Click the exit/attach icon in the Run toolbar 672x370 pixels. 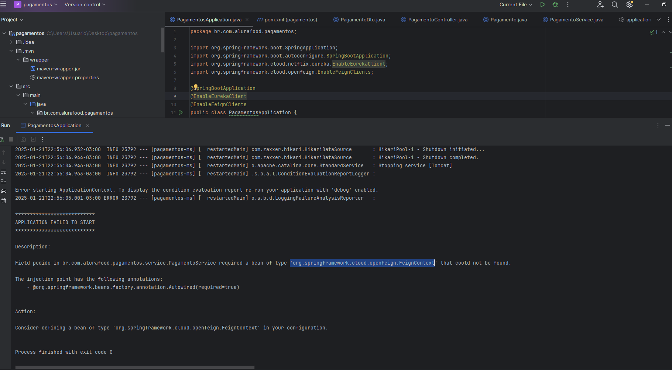(33, 139)
